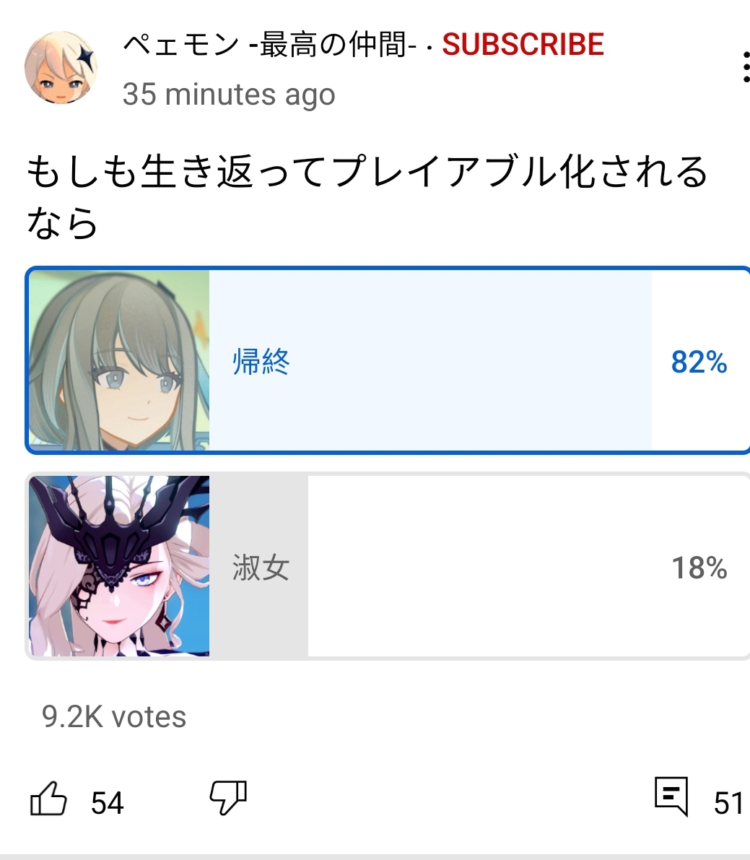Screen dimensions: 750x860
Task: Click the thumbs-down dislike icon
Action: (229, 798)
